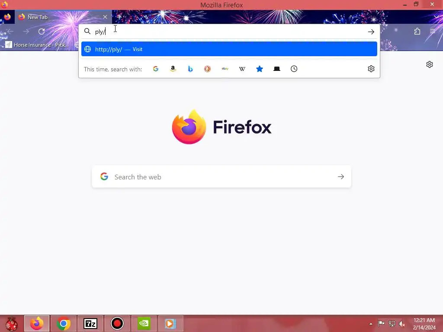Open the Firefox application menu

433,31
